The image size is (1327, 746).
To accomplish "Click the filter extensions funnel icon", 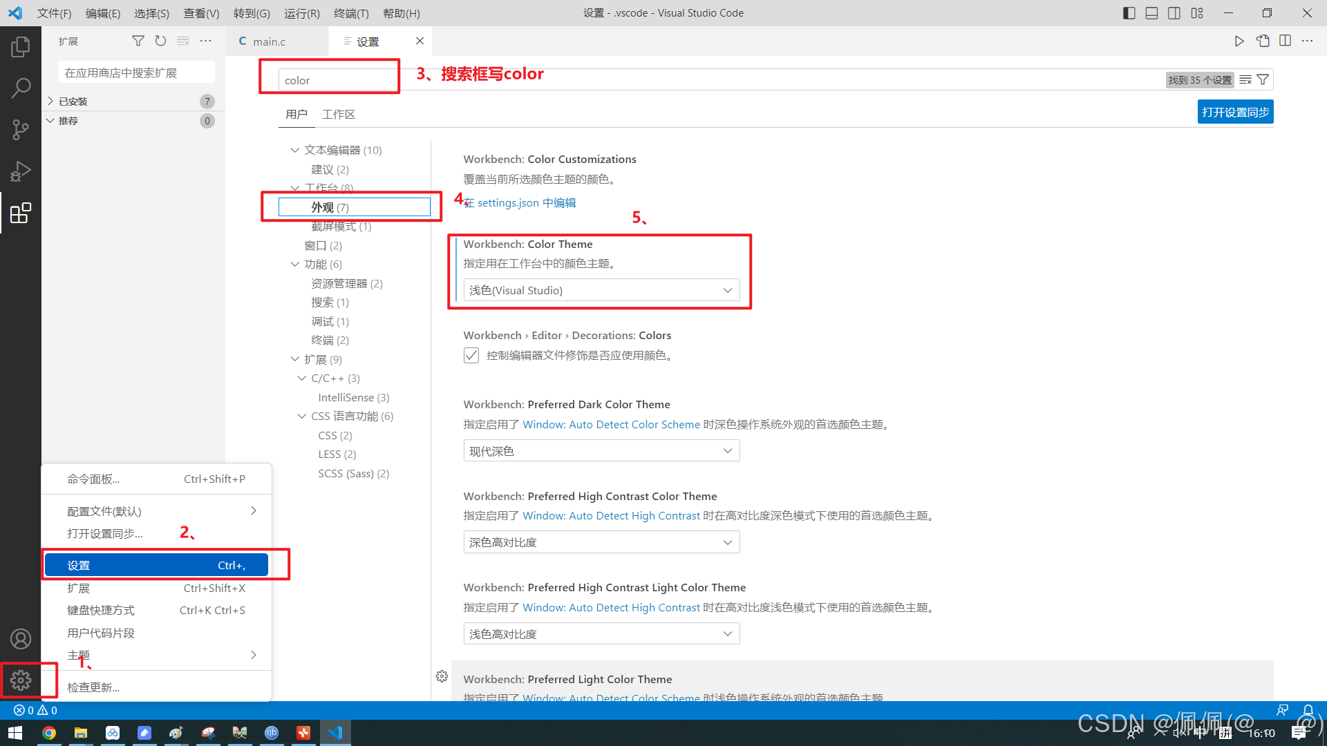I will (x=138, y=41).
